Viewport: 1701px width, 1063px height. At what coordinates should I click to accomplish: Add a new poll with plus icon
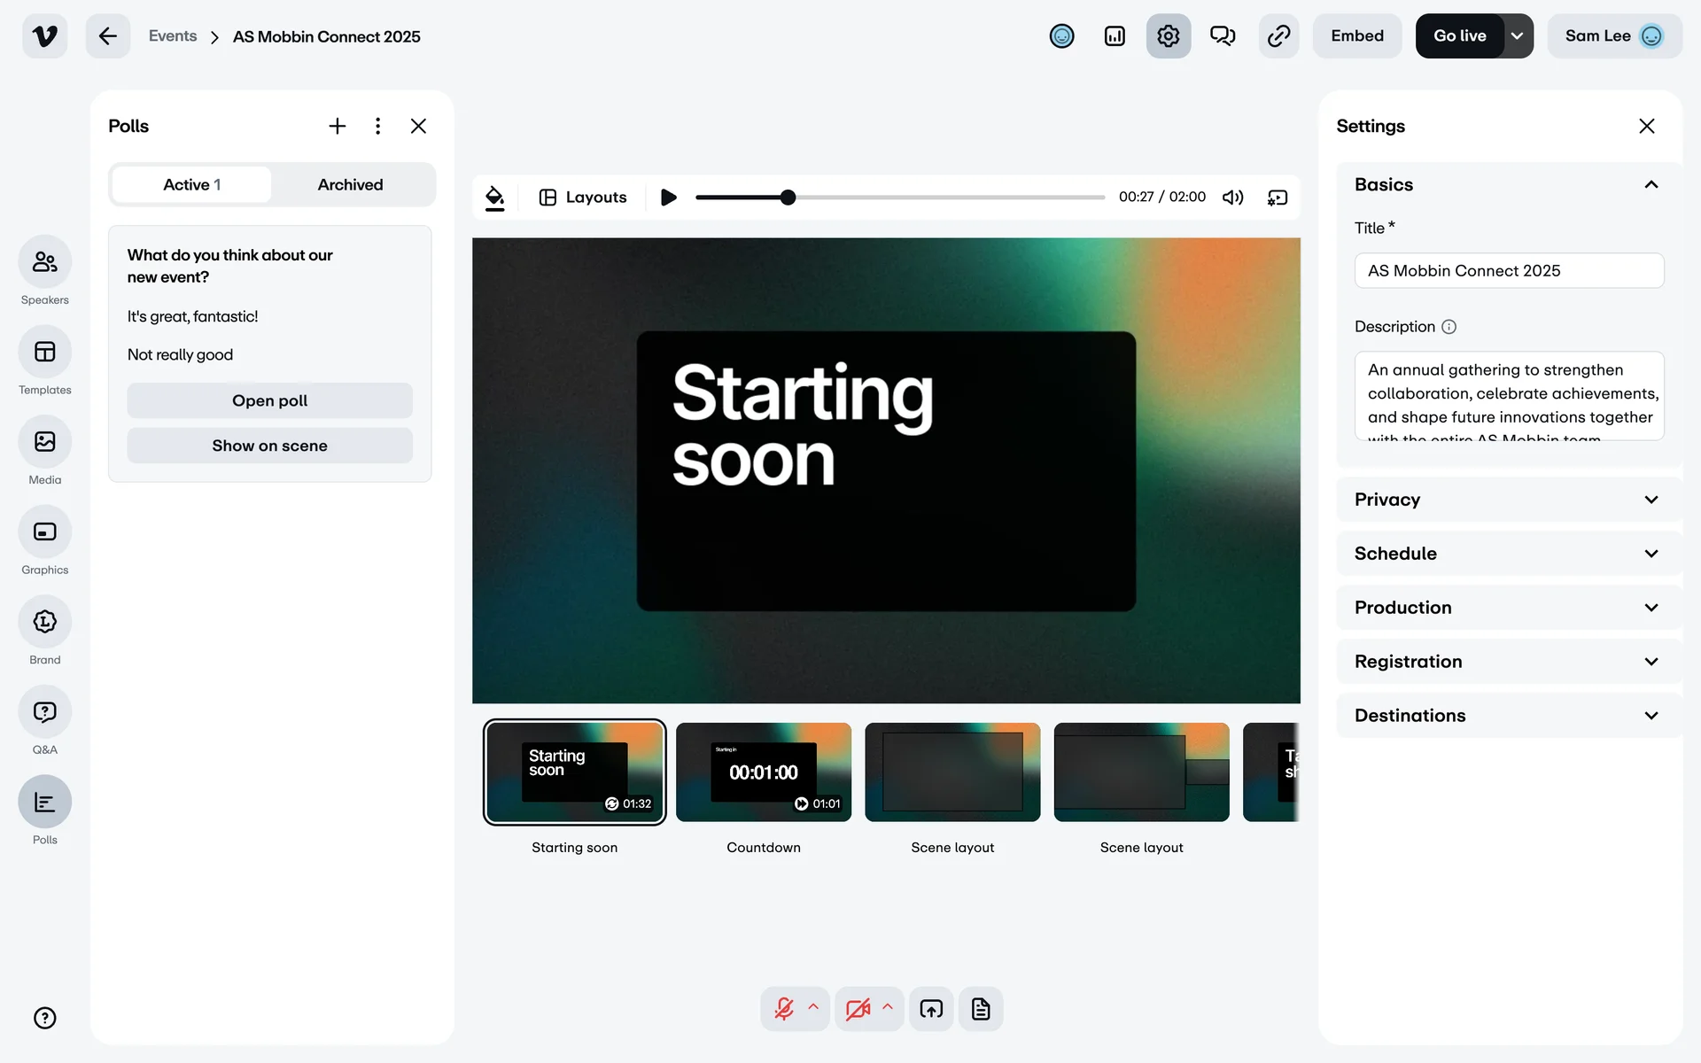[337, 126]
